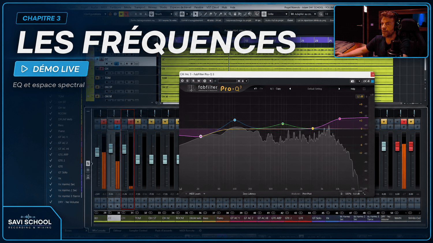Click the yellow EQ band node

click(313, 128)
